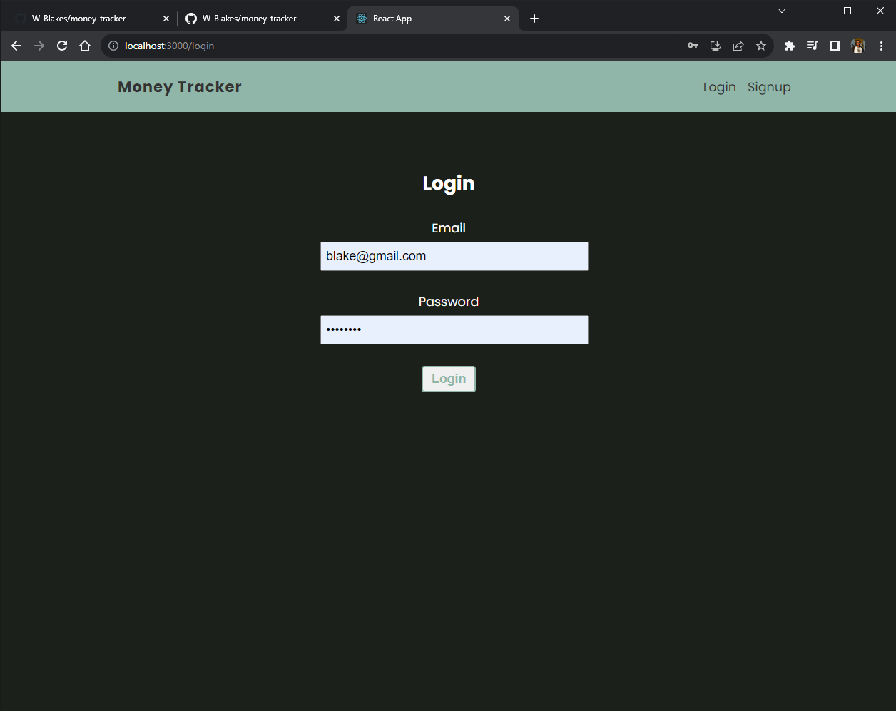The width and height of the screenshot is (896, 711).
Task: Click the page reload icon
Action: 62,45
